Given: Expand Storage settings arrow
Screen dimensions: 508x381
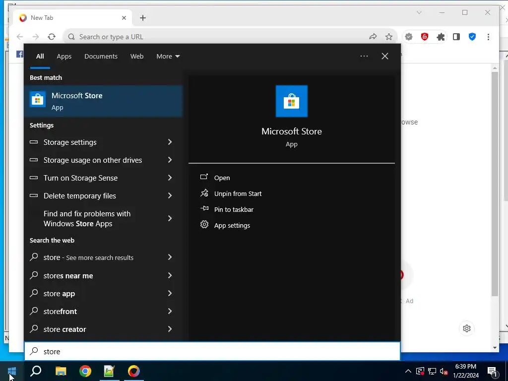Looking at the screenshot, I should tap(170, 142).
